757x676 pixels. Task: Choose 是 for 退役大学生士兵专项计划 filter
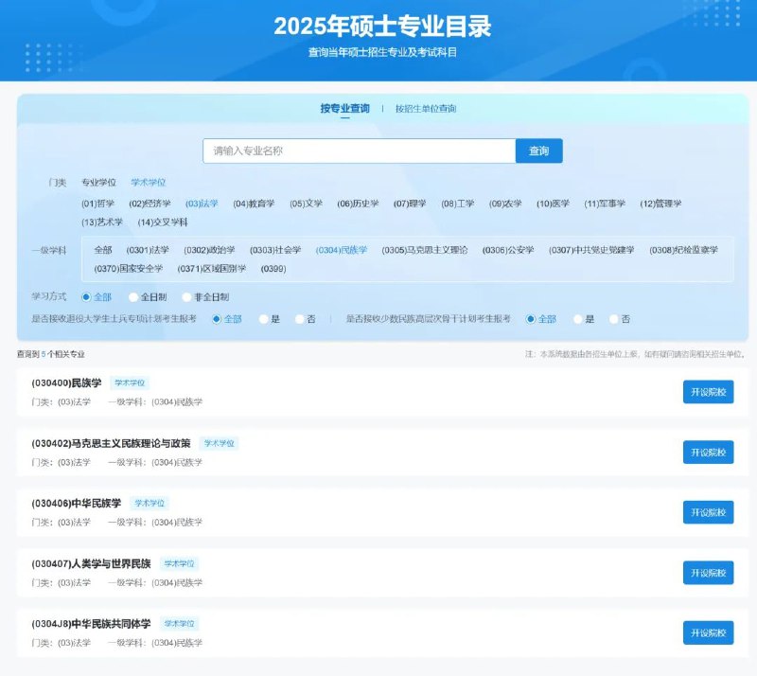click(x=275, y=320)
